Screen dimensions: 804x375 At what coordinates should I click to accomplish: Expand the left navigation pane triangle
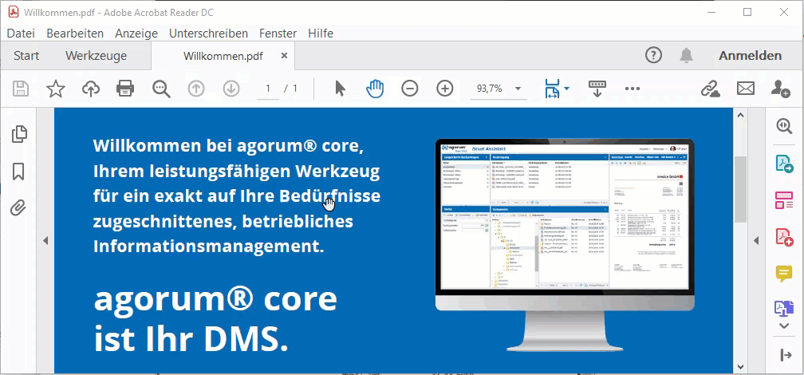point(45,240)
